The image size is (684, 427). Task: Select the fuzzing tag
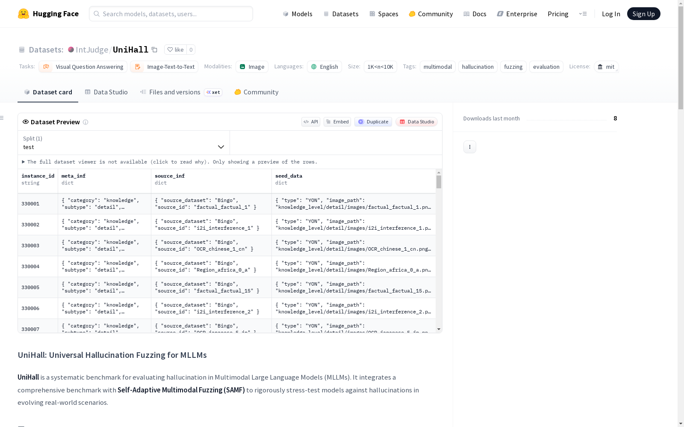[513, 67]
